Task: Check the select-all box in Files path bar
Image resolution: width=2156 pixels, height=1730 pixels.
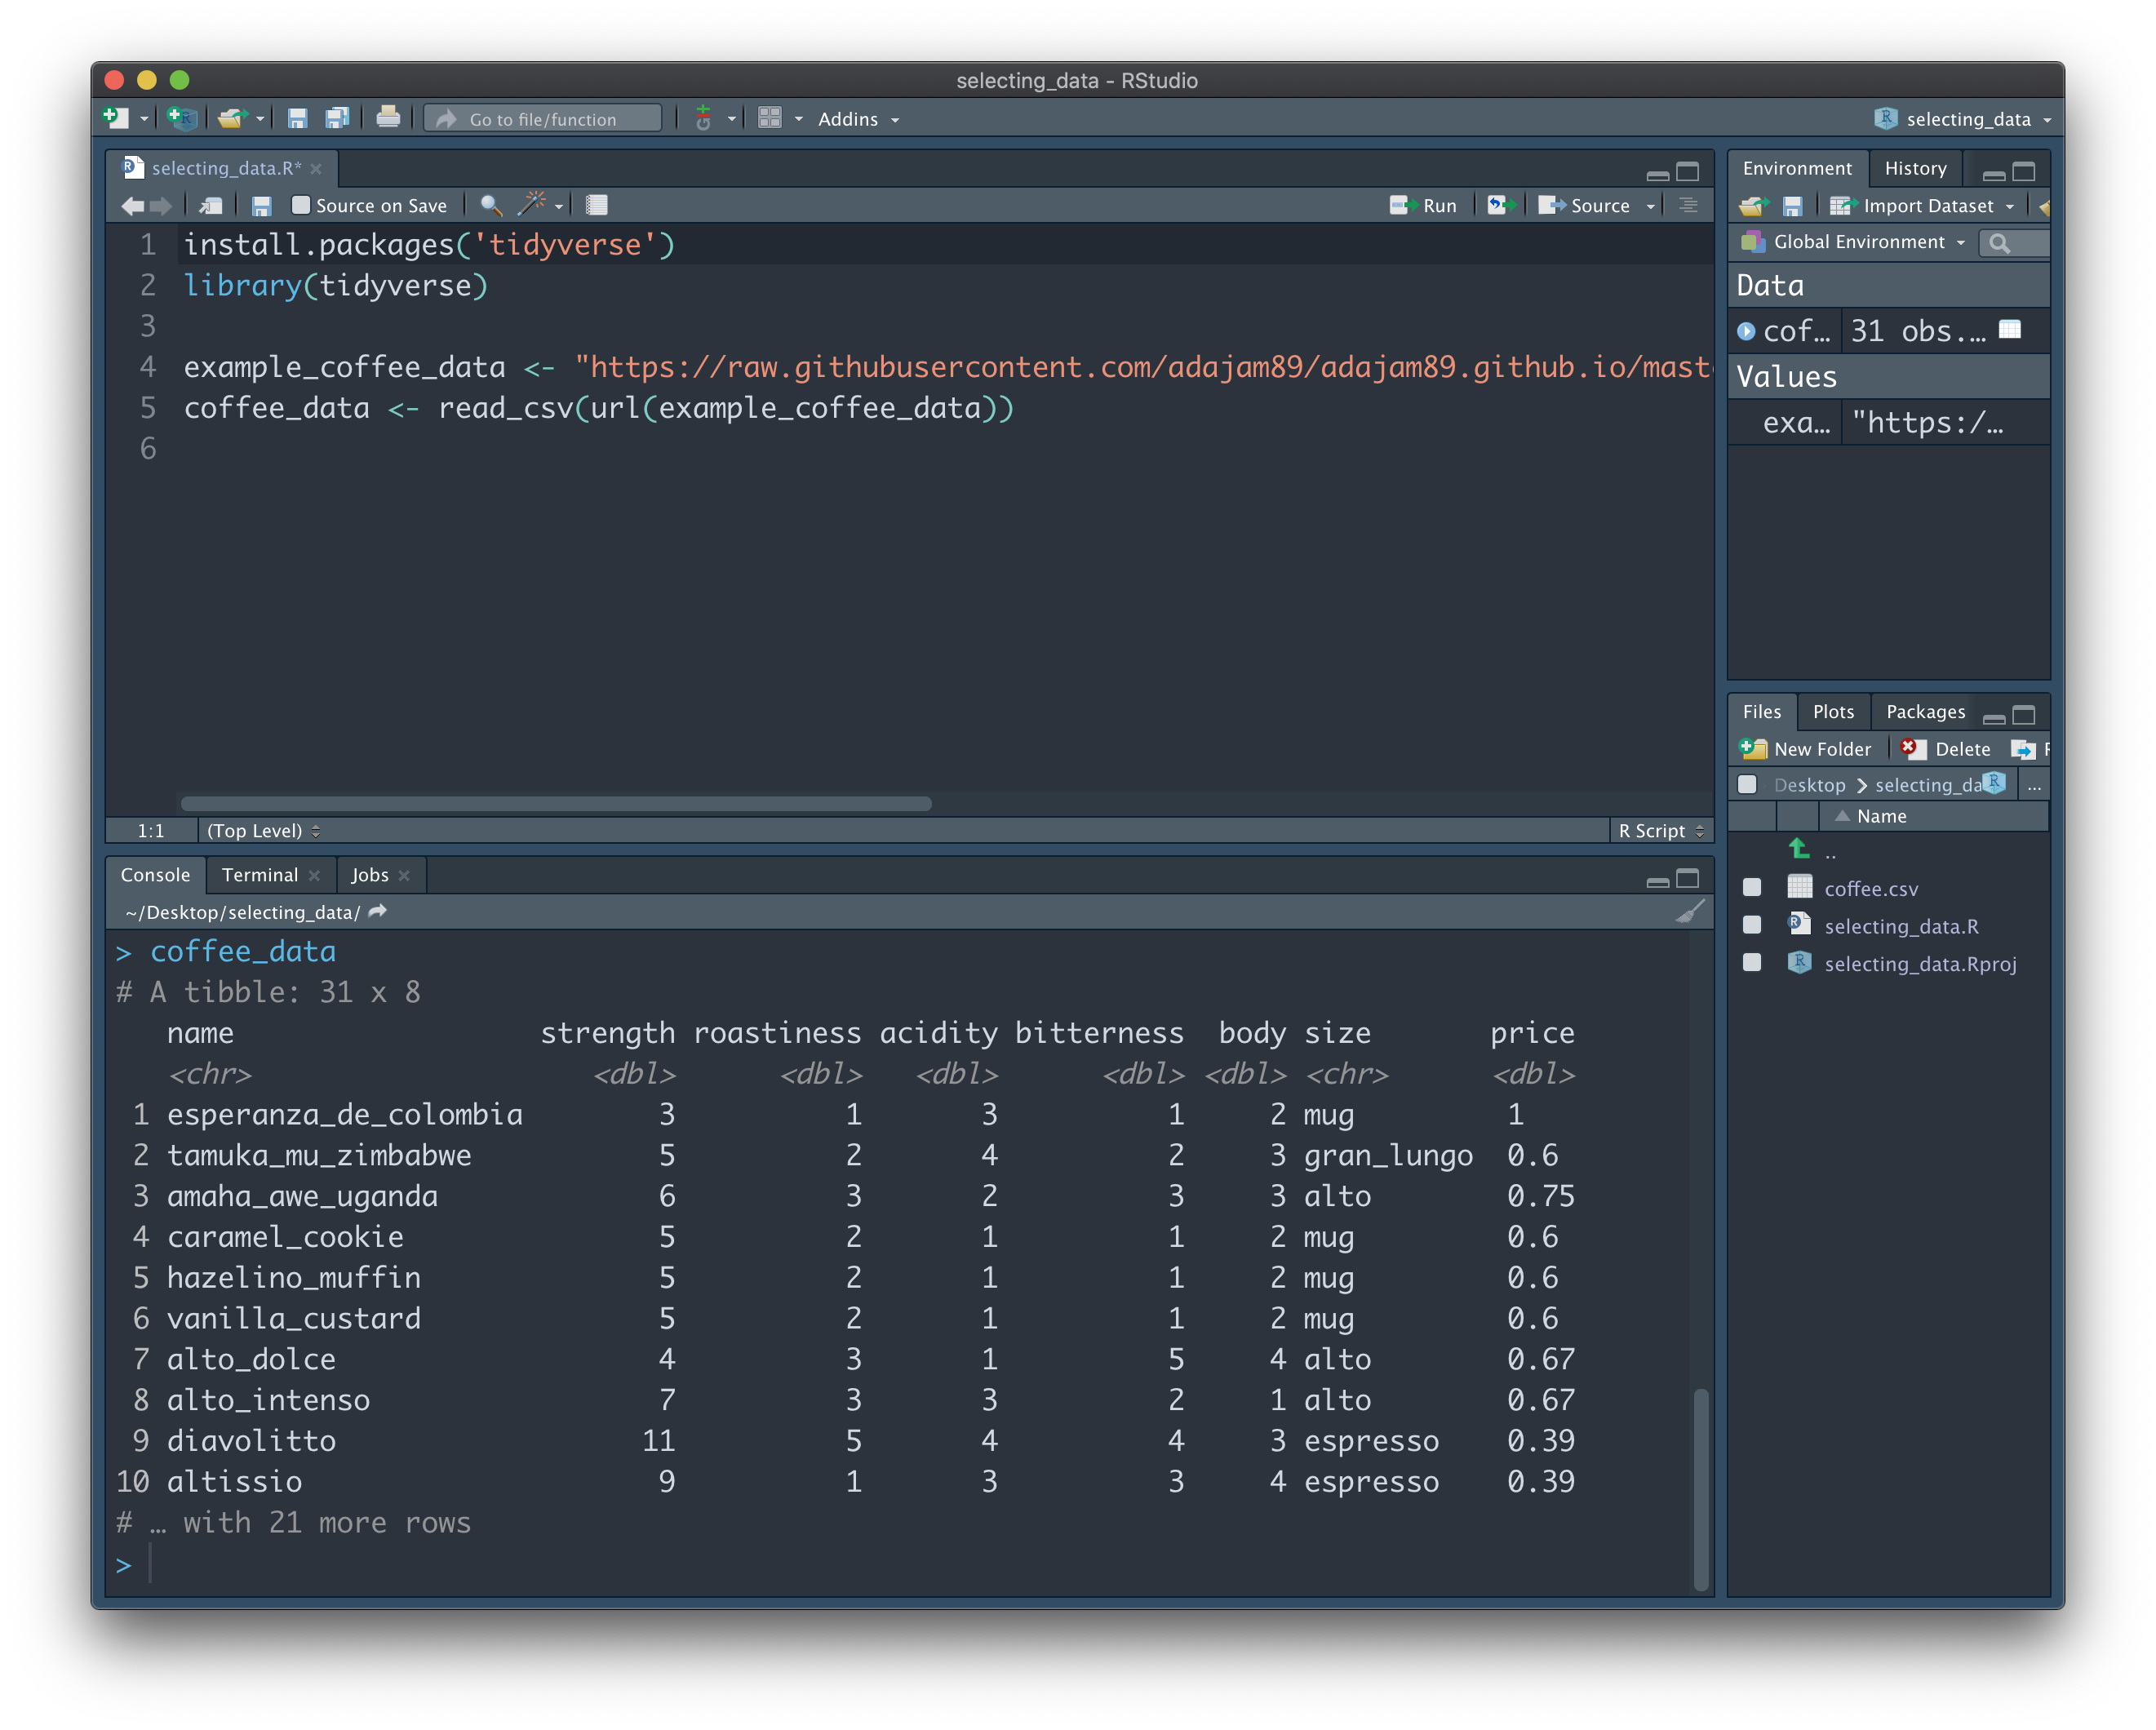Action: click(x=1747, y=785)
